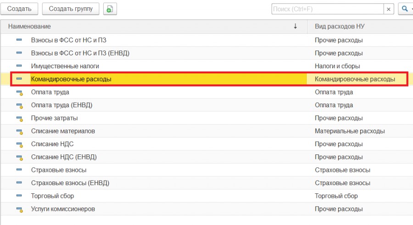
Task: Click row icon beside Торговый сбор
Action: (x=19, y=196)
